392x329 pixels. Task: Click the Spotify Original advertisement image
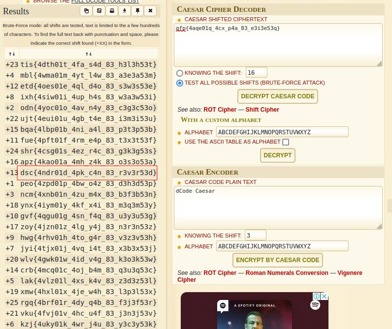tap(255, 311)
